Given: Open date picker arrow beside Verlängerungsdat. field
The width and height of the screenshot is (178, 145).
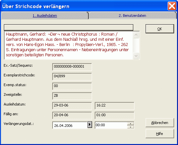Looking at the screenshot, I should 90,125.
